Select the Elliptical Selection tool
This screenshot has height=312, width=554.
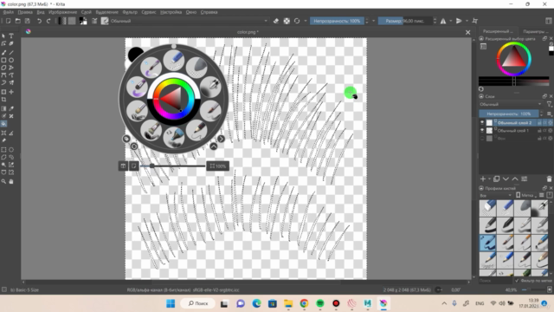click(x=11, y=150)
